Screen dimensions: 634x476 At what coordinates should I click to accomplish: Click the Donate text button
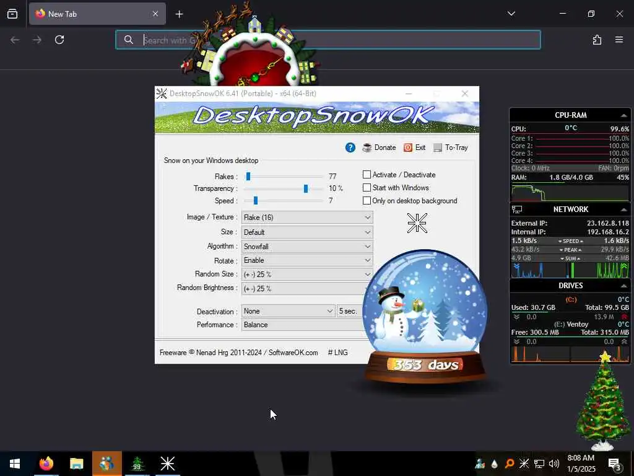pos(385,148)
